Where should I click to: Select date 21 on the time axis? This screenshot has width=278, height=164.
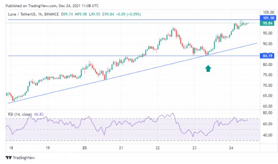(121, 148)
